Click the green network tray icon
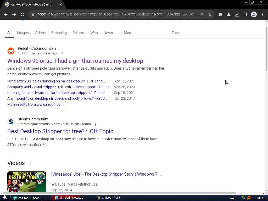Screen dimensions: 268x201 (x=244, y=198)
